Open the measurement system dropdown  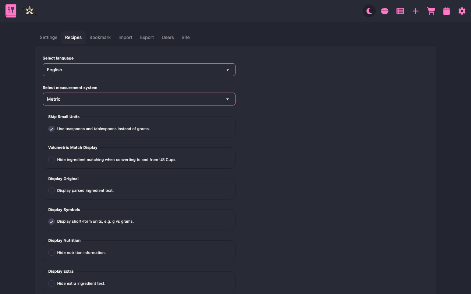pyautogui.click(x=139, y=99)
